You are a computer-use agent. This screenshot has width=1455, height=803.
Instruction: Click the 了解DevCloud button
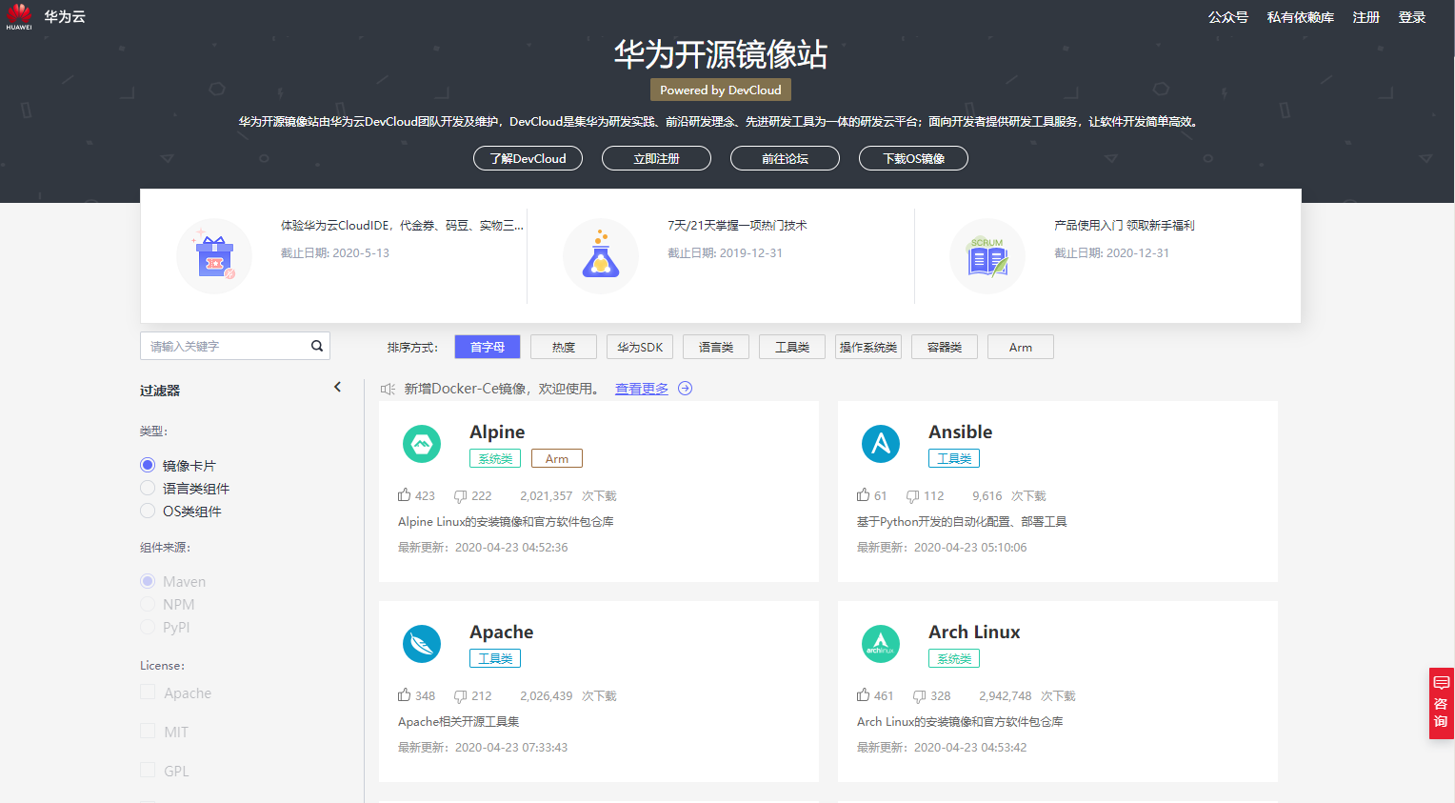coord(528,158)
